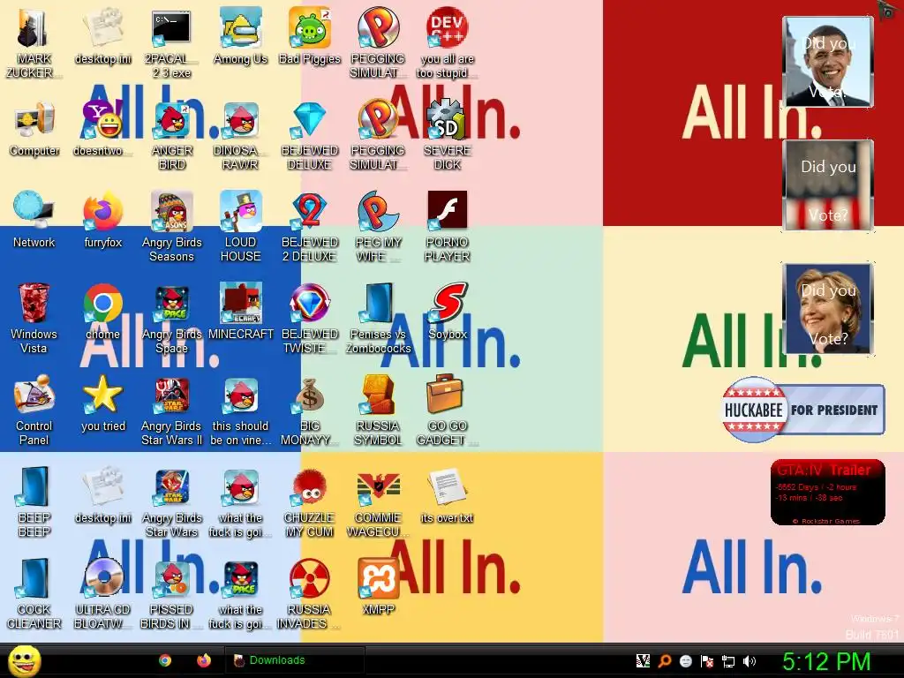
Task: Open the Among Us desktop shortcut
Action: [x=240, y=35]
